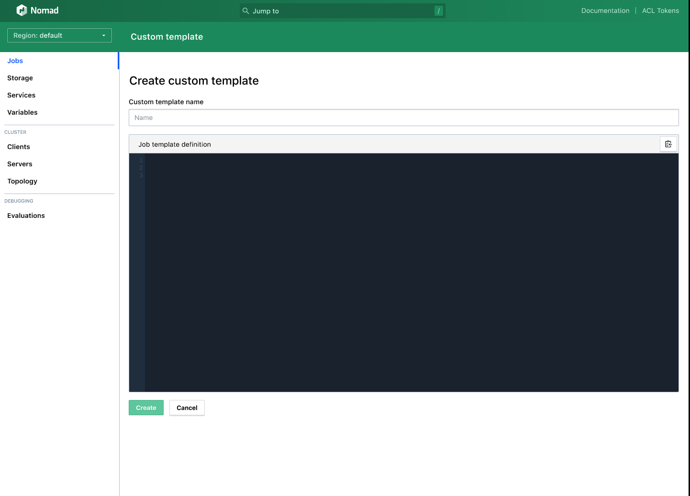The height and width of the screenshot is (496, 690).
Task: Open the ACL Tokens link
Action: click(x=660, y=11)
